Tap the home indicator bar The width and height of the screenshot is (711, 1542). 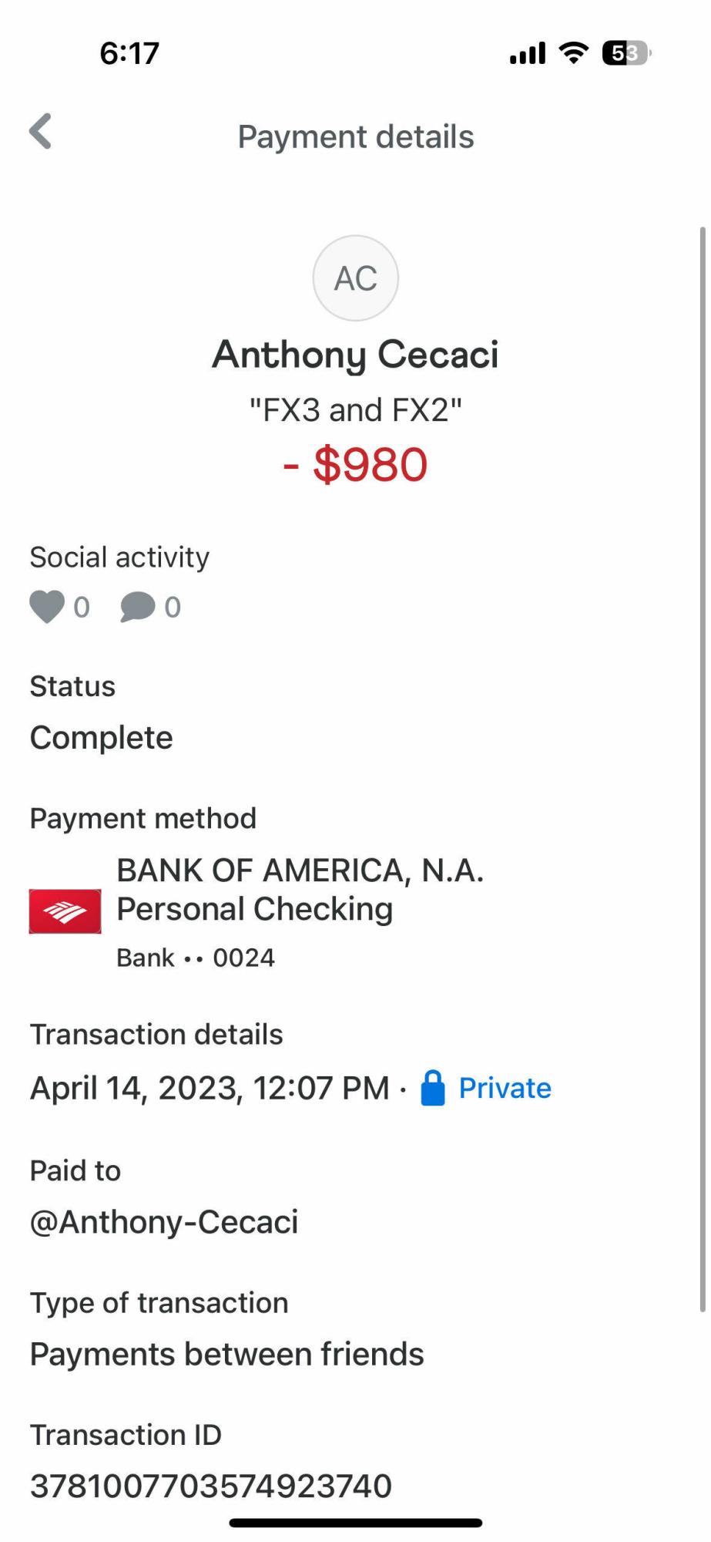[x=355, y=1523]
